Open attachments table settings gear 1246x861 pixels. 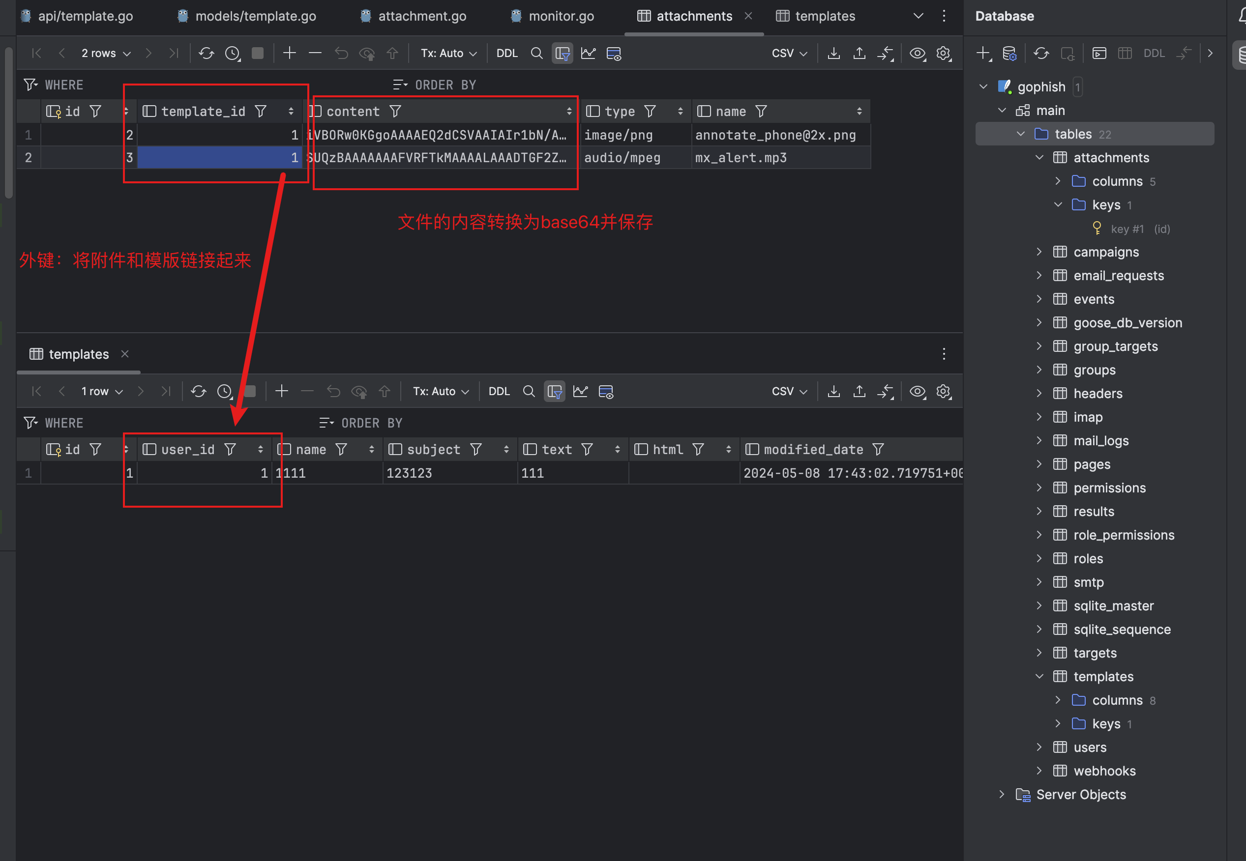tap(943, 54)
